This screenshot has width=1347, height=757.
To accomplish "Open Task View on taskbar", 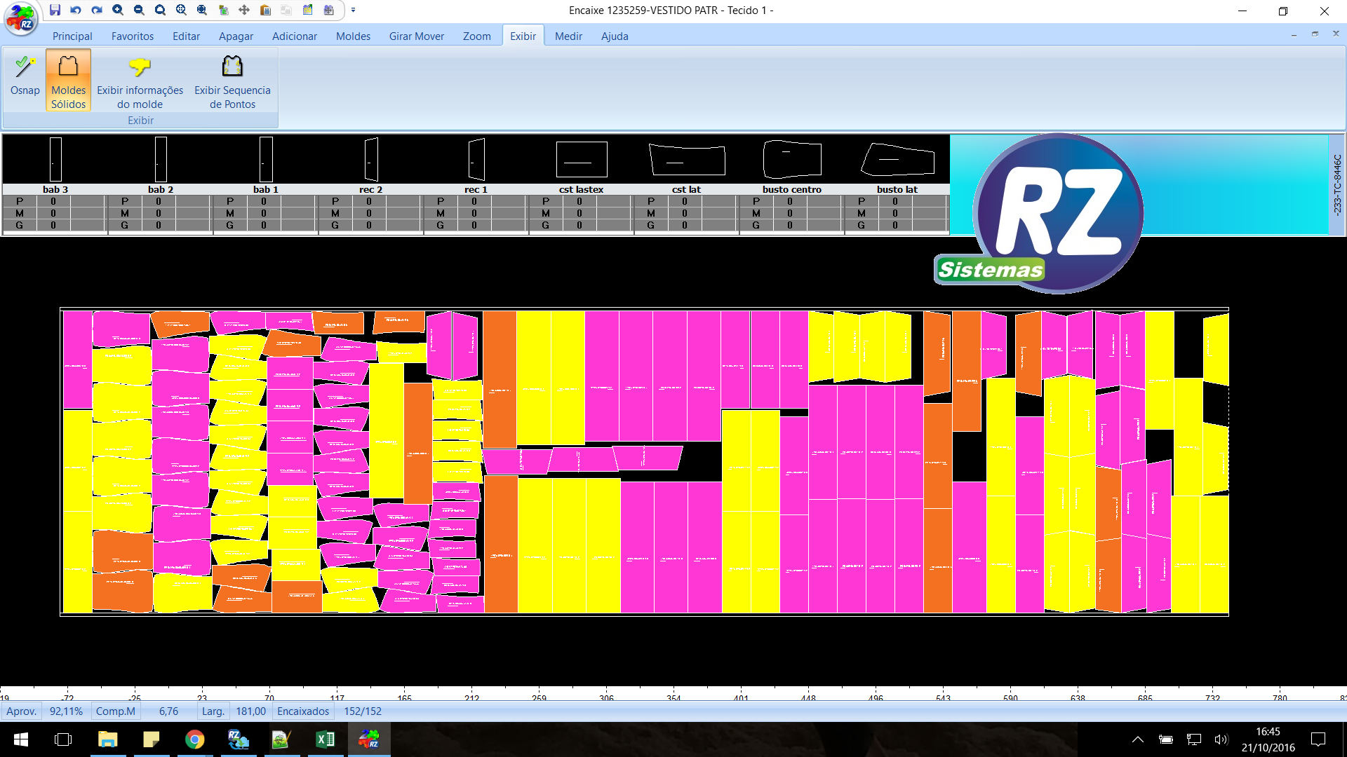I will point(63,739).
